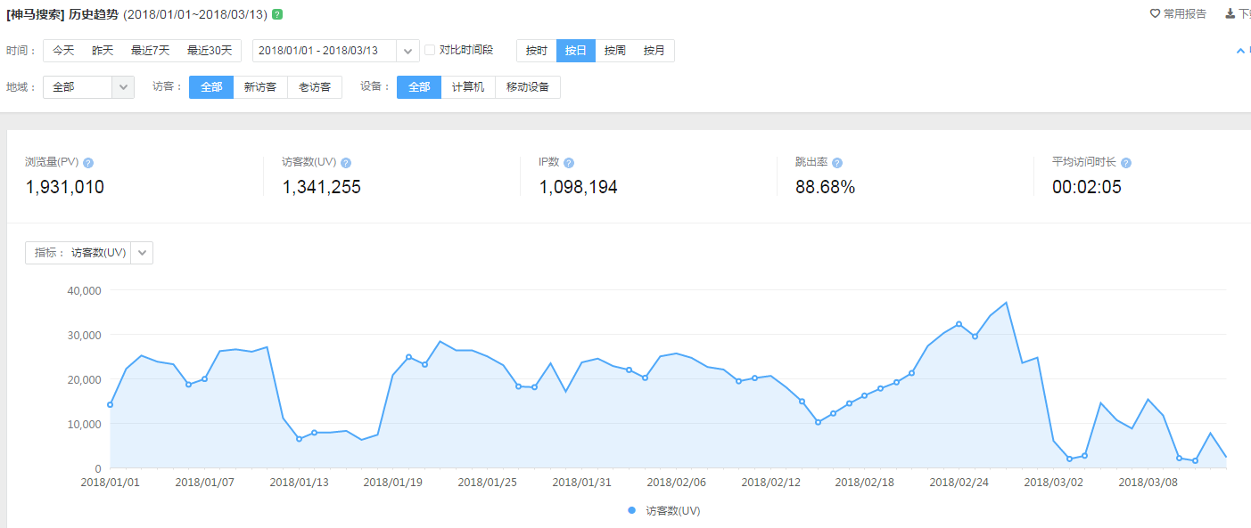The height and width of the screenshot is (528, 1251).
Task: Select 移动设备 device filter
Action: coord(528,87)
